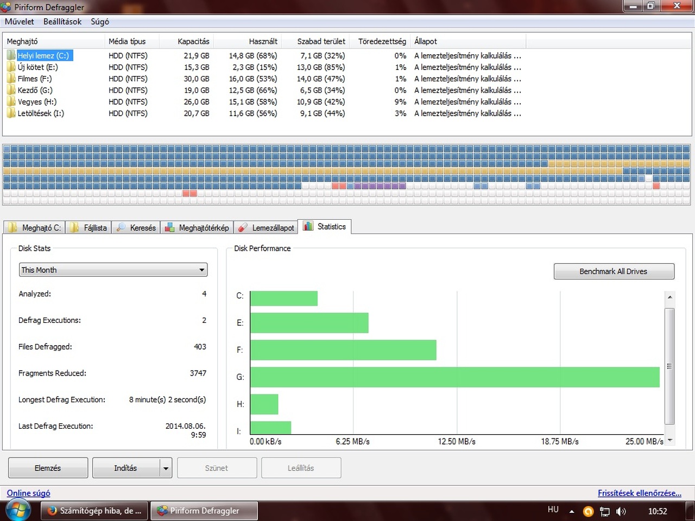The height and width of the screenshot is (521, 695).
Task: Click the H: drive performance bar
Action: point(264,404)
